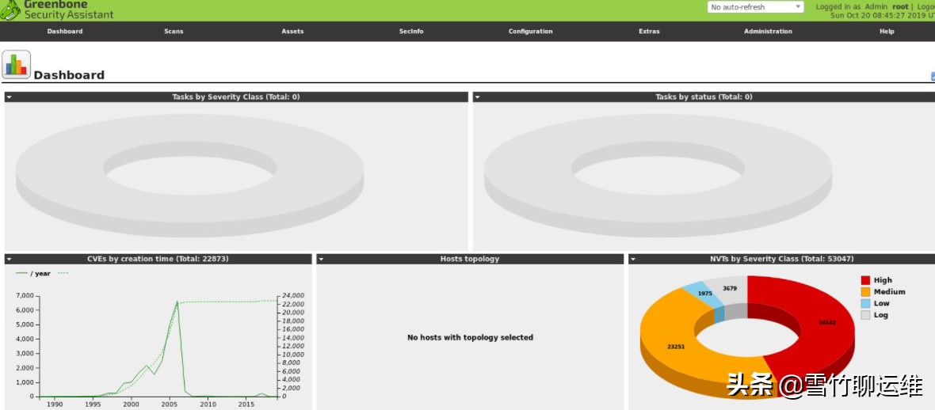935x410 pixels.
Task: Open the No auto-refresh dropdown
Action: tap(755, 7)
